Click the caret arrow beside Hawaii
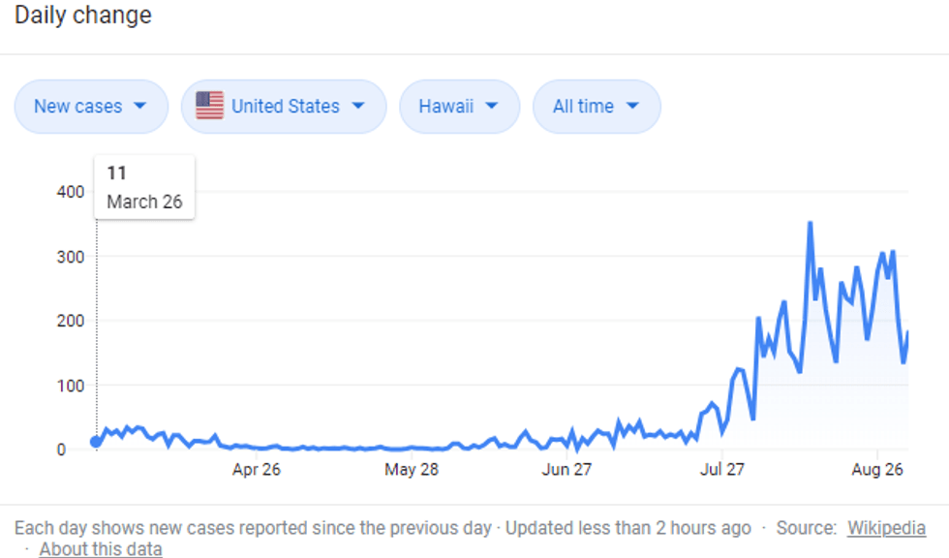 (491, 106)
